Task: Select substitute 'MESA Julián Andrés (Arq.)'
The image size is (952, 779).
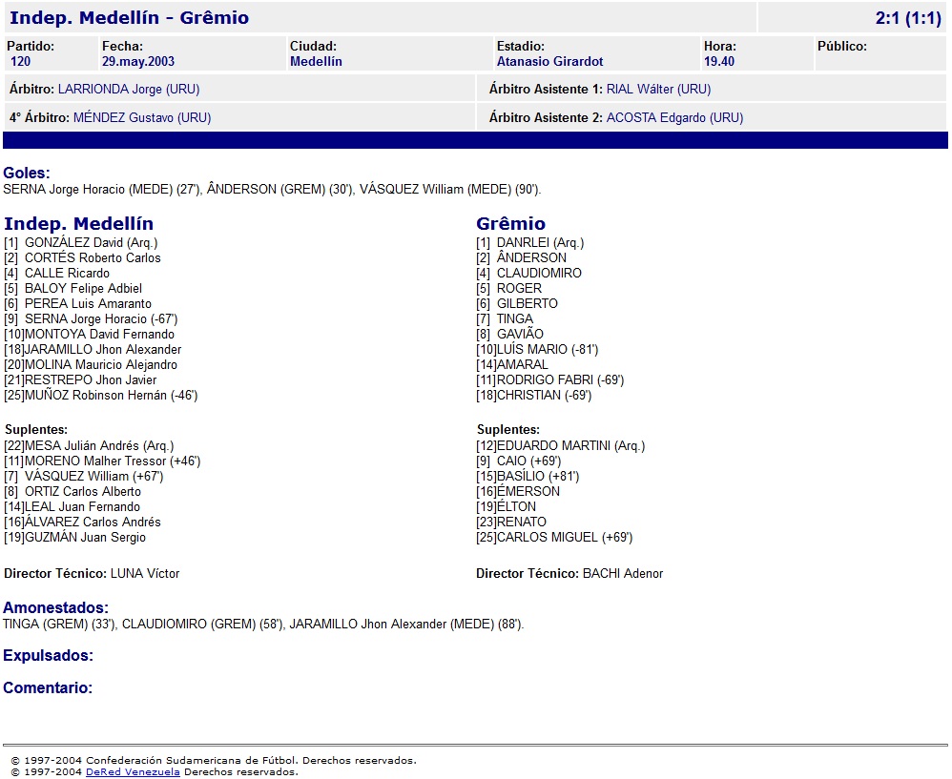Action: [99, 446]
